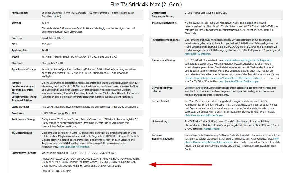
Task: Click the 'Wi-Fi 6E (Triband)' WLAN value
Action: pyautogui.click(x=79, y=57)
